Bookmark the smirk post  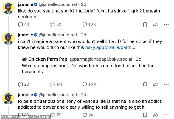coord(145,24)
